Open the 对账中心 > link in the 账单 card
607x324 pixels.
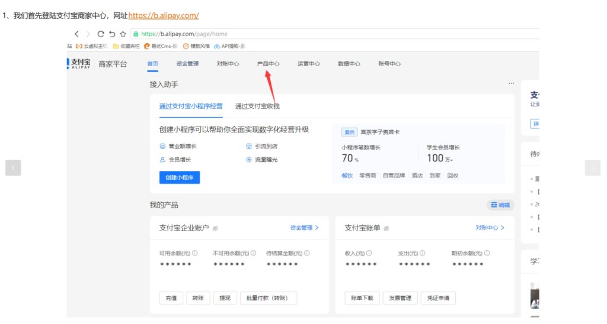pos(490,228)
